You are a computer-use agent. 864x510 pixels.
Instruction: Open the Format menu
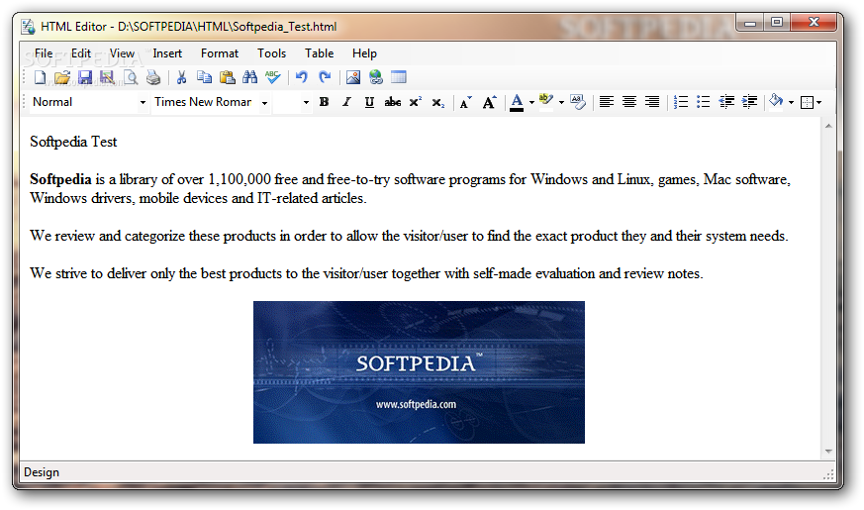click(220, 53)
